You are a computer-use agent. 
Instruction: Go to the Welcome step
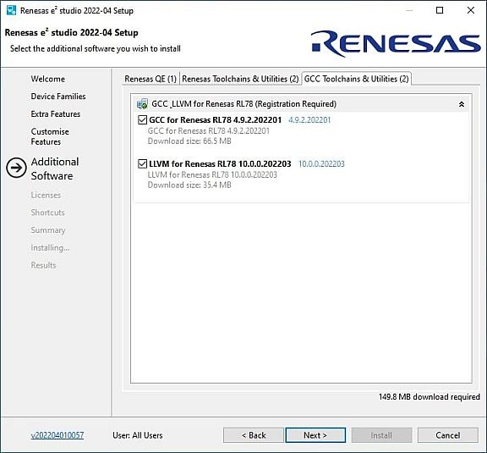pyautogui.click(x=48, y=79)
